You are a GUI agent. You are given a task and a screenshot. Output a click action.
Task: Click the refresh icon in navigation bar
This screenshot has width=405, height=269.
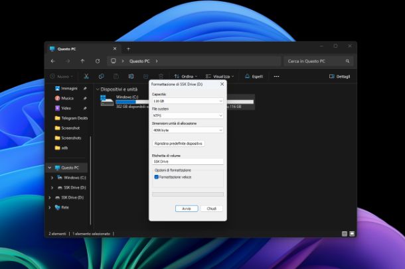(97, 61)
